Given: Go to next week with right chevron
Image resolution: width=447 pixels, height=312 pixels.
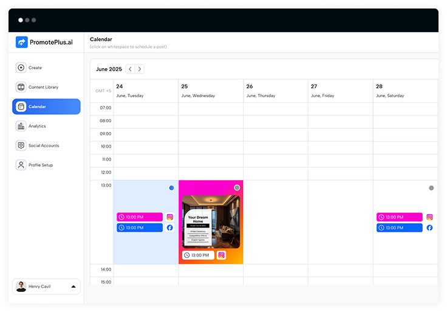Looking at the screenshot, I should click(140, 69).
